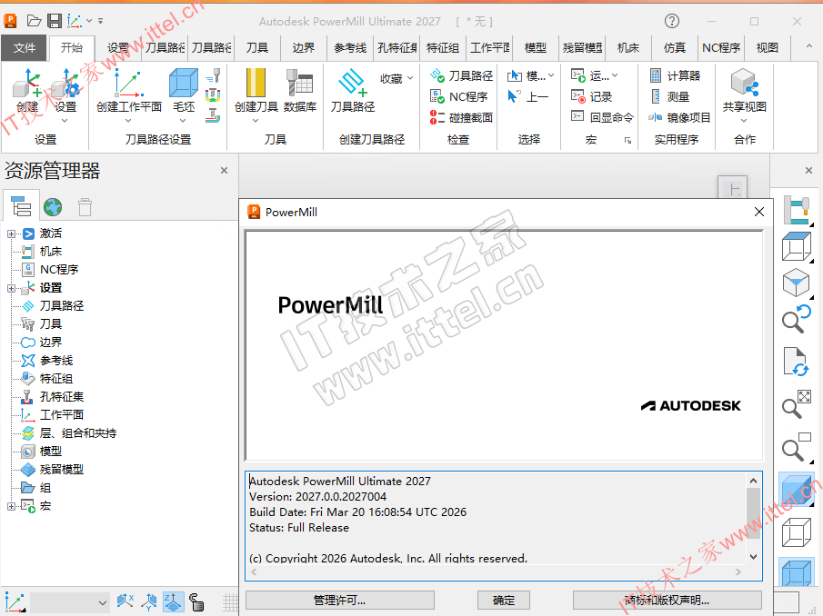Viewport: 823px width, 616px height.
Task: Click the refresh document icon on right toolbar
Action: pos(797,362)
